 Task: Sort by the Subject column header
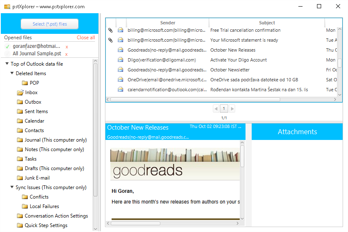[x=267, y=23]
